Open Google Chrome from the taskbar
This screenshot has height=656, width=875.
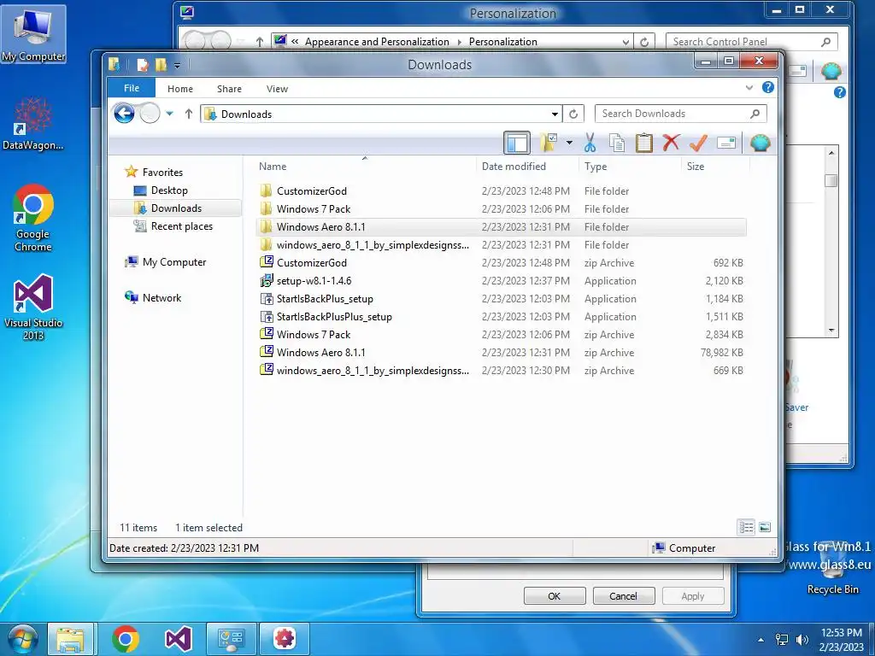tap(125, 639)
